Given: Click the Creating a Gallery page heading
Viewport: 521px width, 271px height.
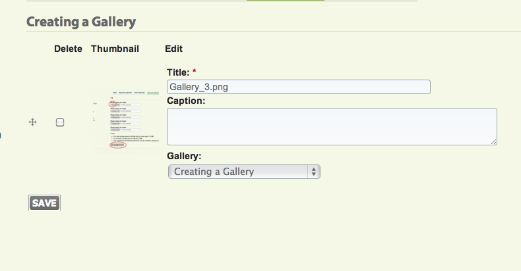Looking at the screenshot, I should pyautogui.click(x=81, y=22).
